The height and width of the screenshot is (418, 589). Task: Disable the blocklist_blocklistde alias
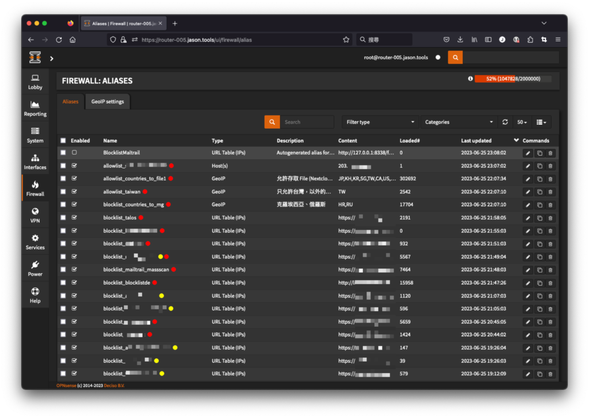tap(74, 282)
